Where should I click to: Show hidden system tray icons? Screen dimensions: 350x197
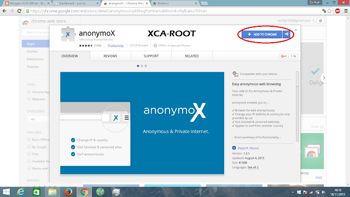[x=293, y=192]
